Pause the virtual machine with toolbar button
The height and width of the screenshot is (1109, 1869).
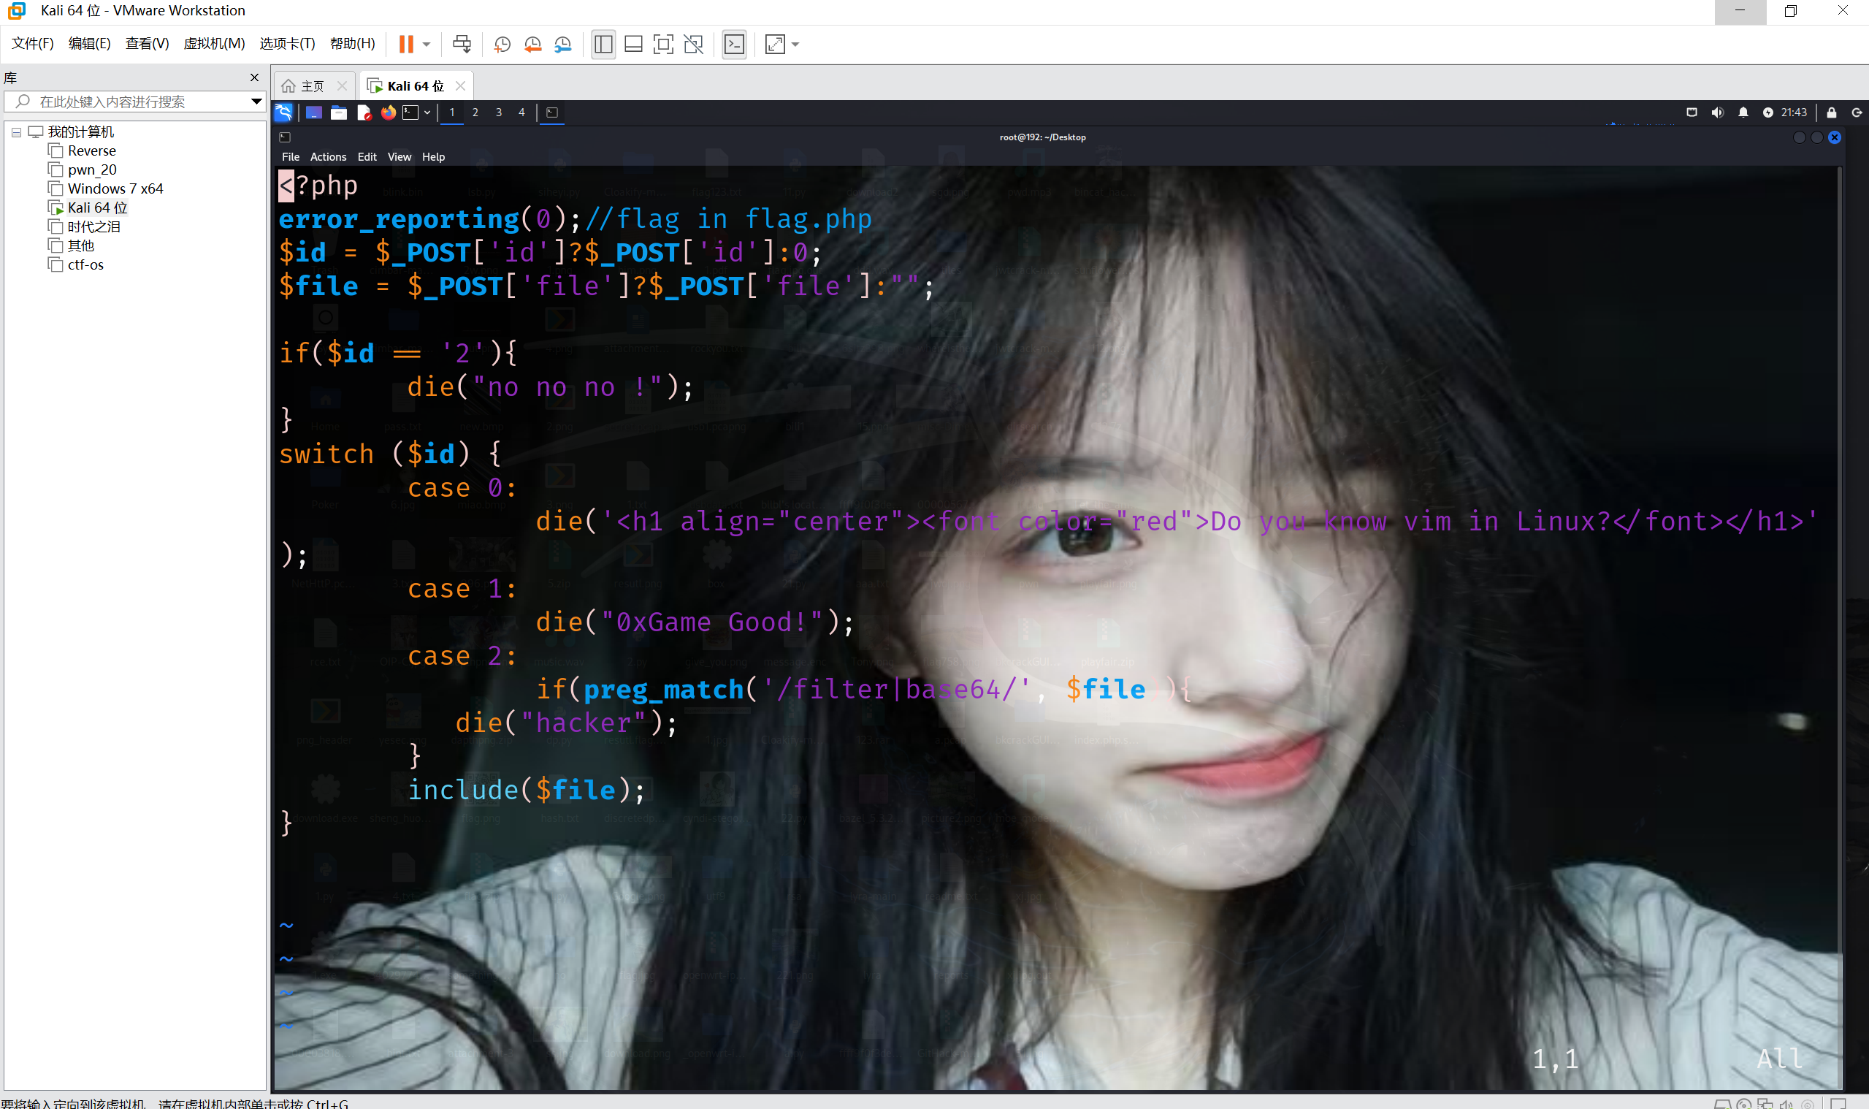(x=405, y=44)
